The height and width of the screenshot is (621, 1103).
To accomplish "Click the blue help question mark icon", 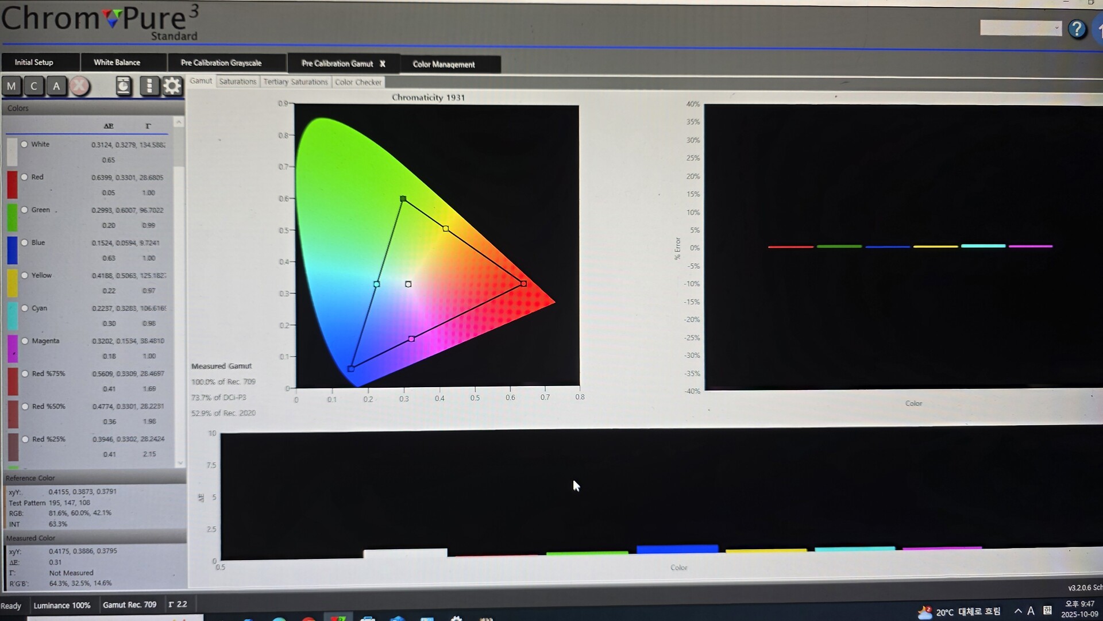I will point(1077,29).
